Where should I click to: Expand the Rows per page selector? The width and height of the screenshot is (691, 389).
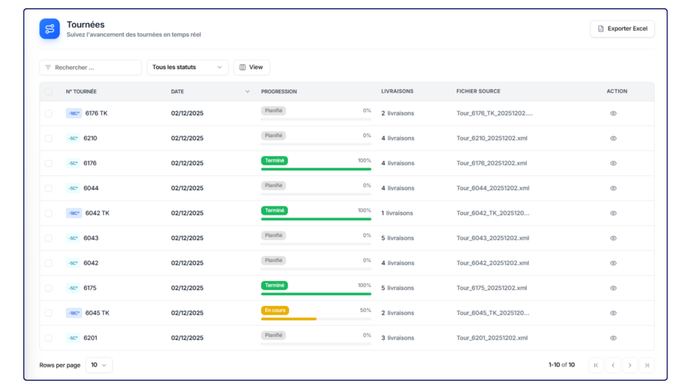[x=99, y=365]
